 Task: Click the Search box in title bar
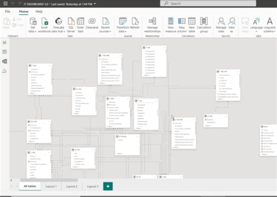208,3
